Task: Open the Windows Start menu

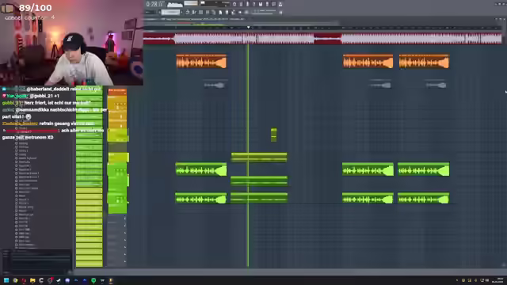Action: [x=6, y=280]
